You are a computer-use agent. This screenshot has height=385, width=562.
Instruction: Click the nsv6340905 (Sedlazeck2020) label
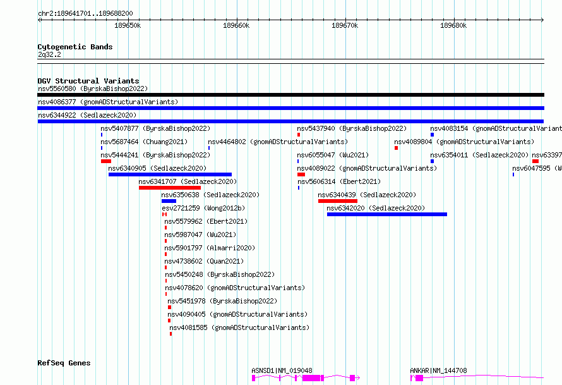pos(157,168)
